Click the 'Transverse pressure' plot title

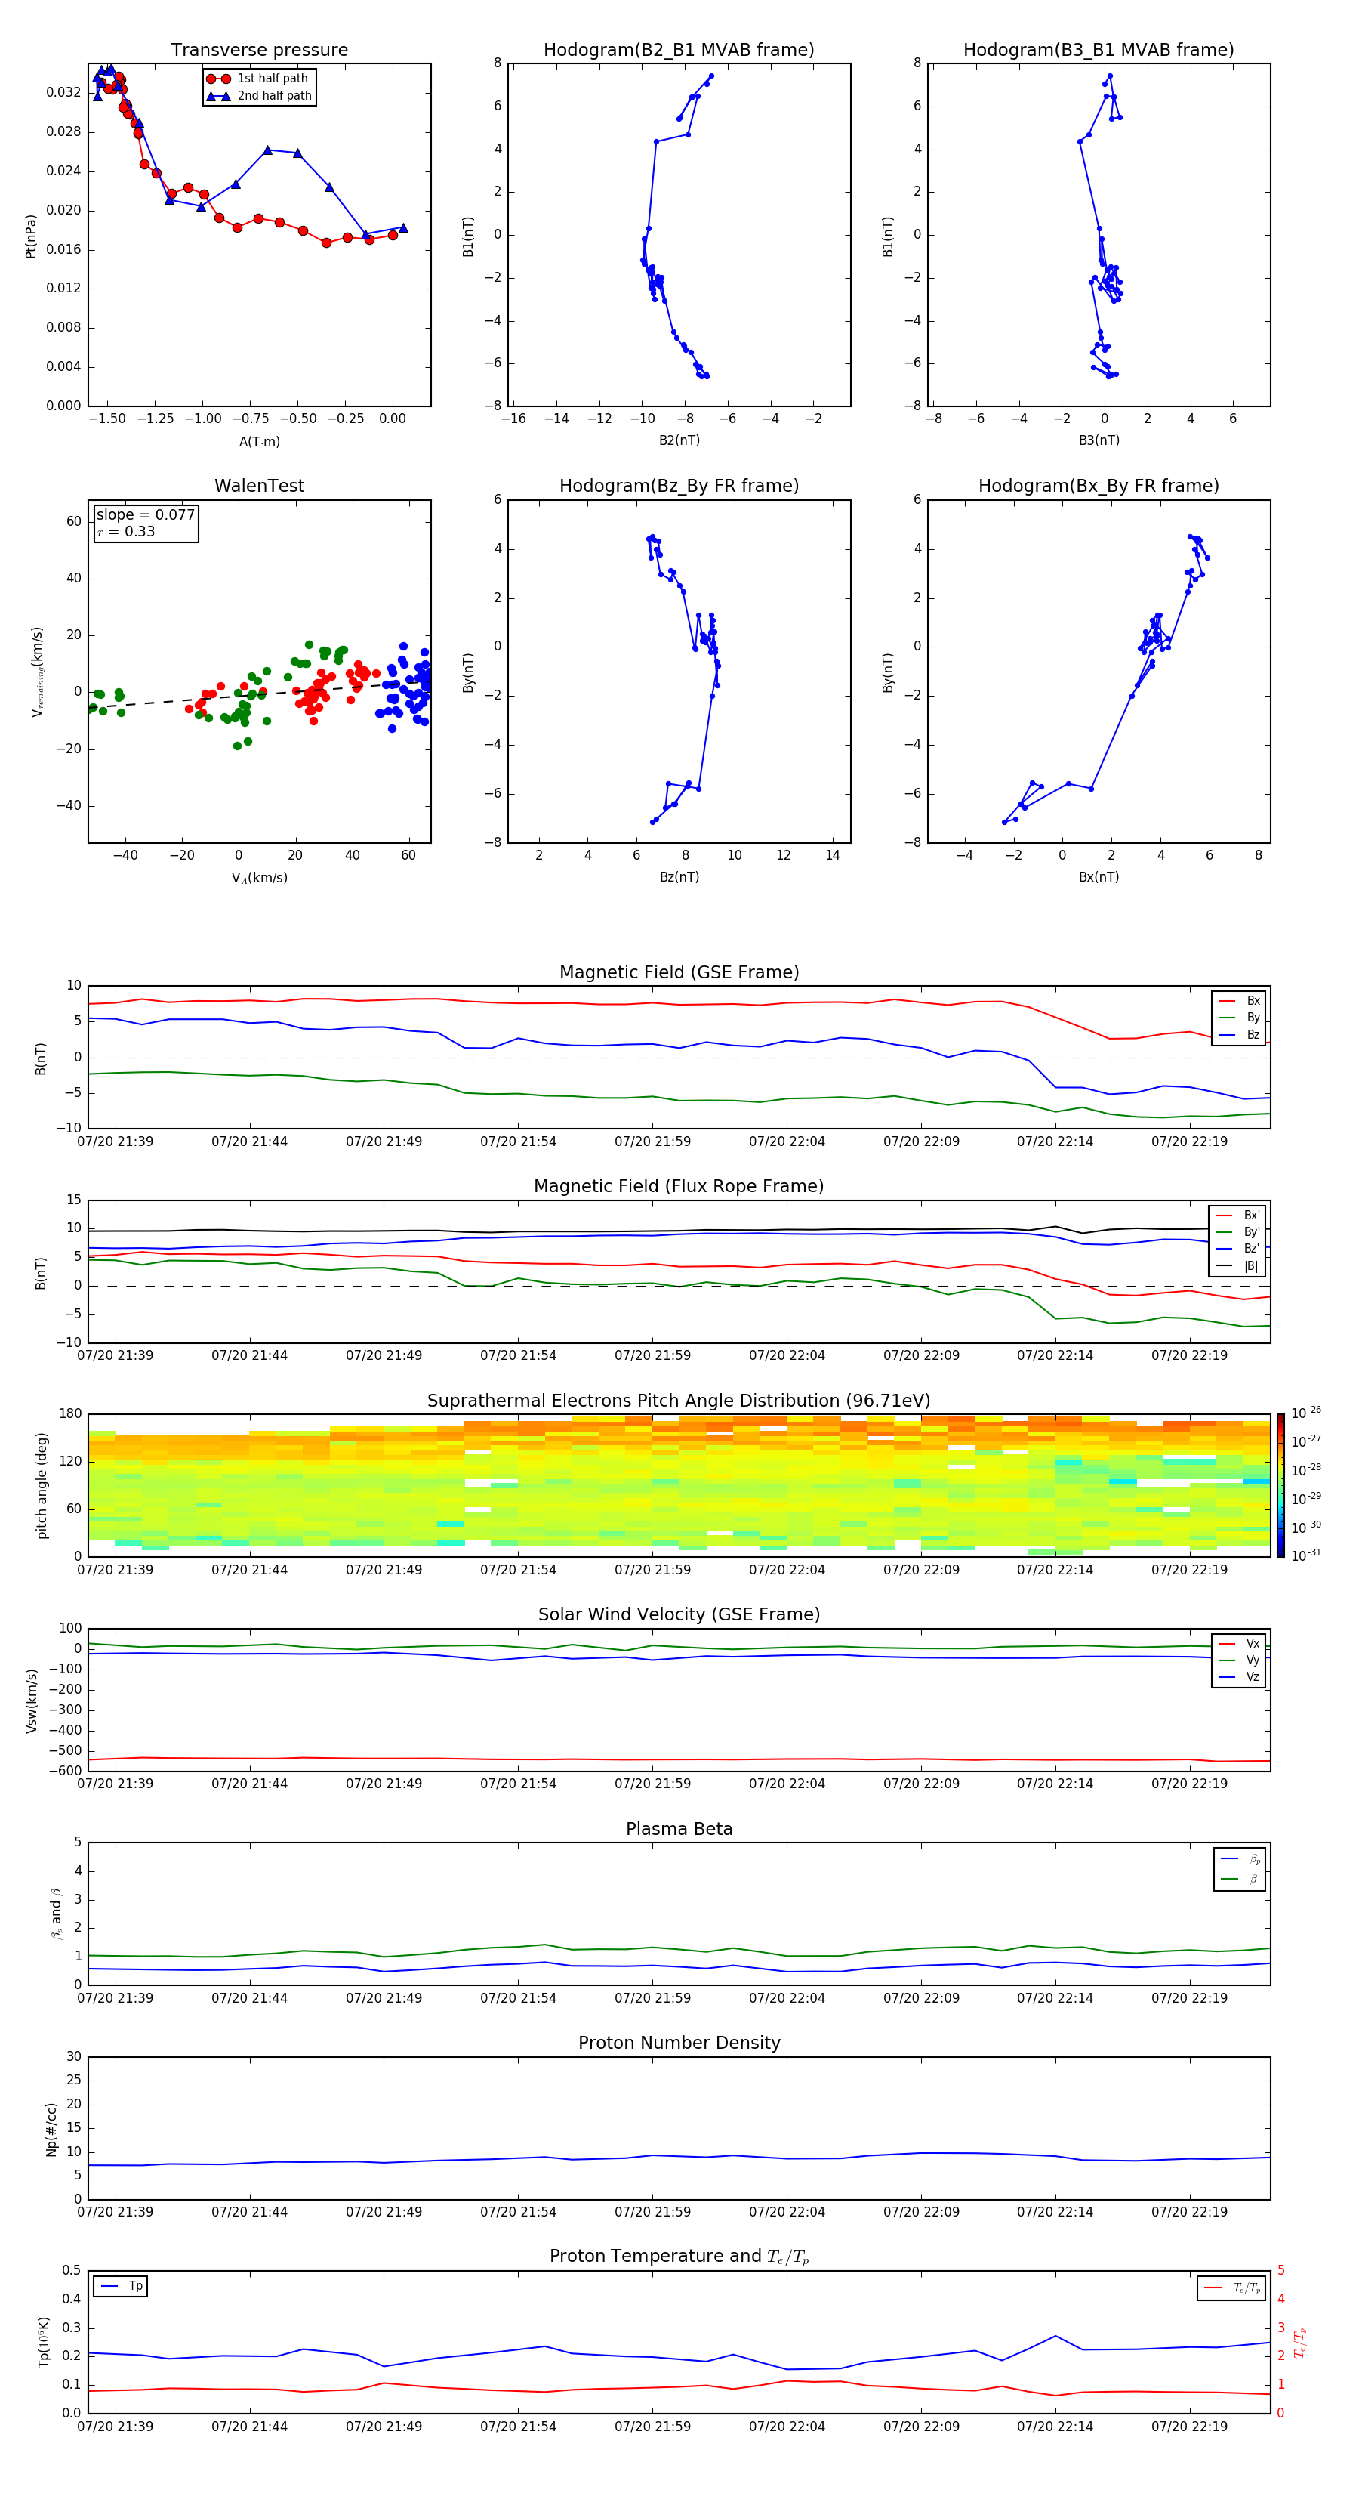click(x=259, y=51)
